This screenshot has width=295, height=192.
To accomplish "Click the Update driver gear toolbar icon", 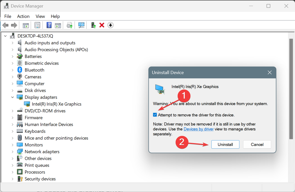I will (70, 25).
